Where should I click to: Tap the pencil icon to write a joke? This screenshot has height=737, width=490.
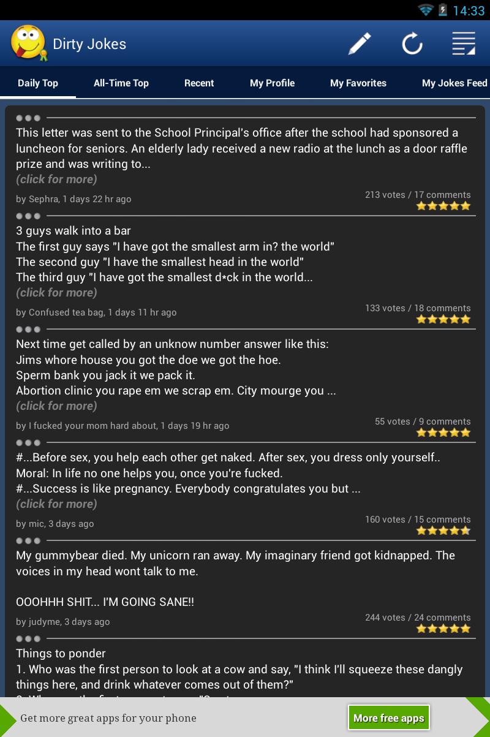coord(360,44)
